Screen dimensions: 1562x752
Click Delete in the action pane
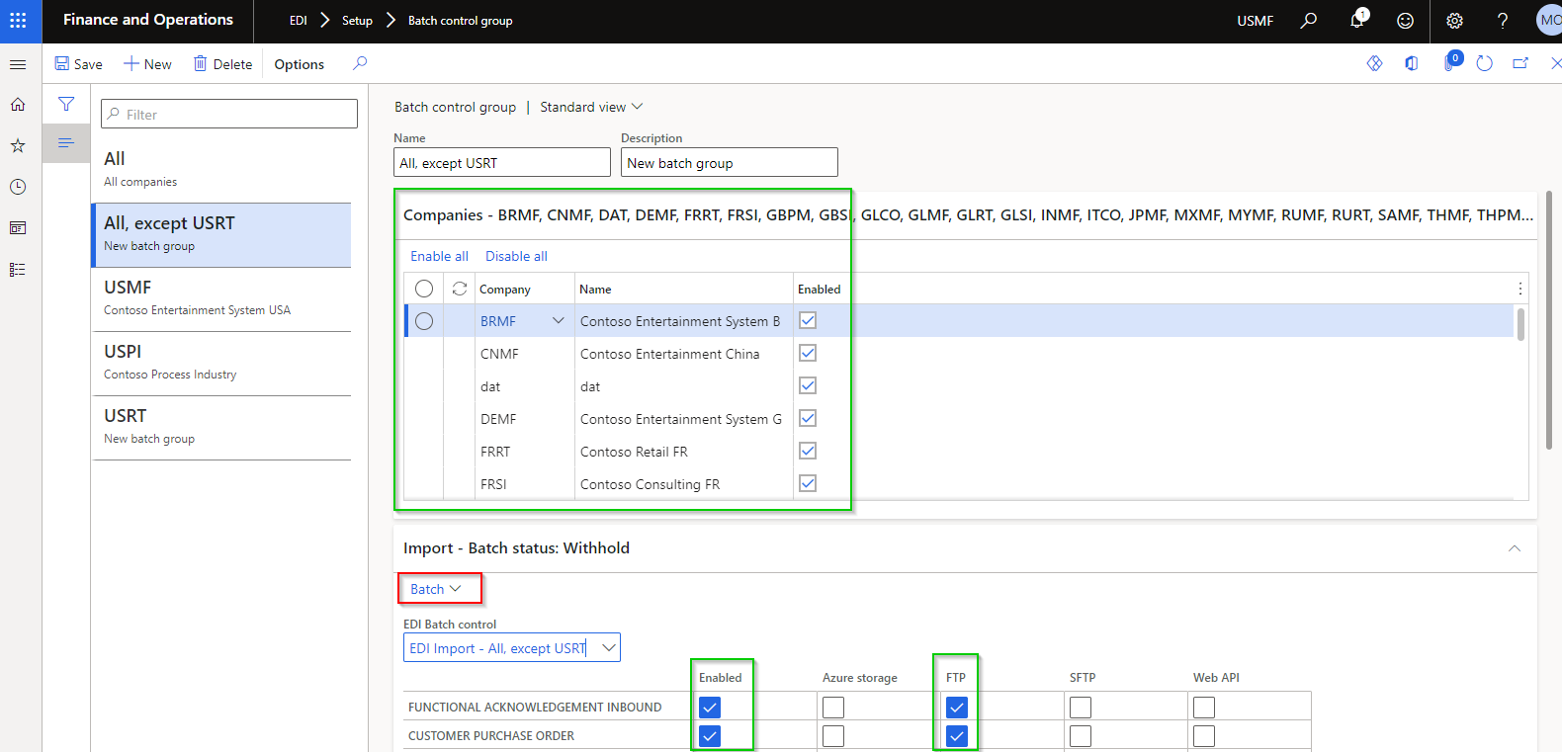[x=222, y=64]
